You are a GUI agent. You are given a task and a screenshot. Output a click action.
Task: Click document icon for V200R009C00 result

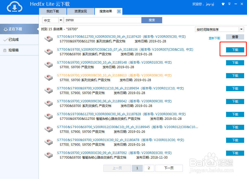pos(49,103)
